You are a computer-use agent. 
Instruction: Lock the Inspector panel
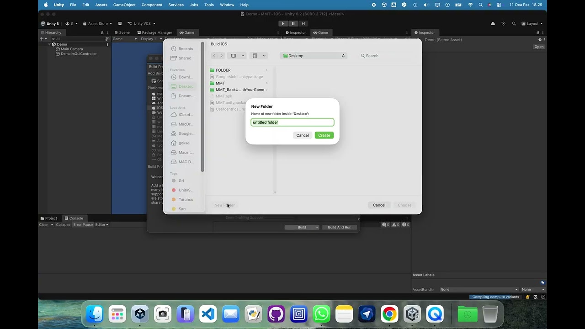coord(538,32)
